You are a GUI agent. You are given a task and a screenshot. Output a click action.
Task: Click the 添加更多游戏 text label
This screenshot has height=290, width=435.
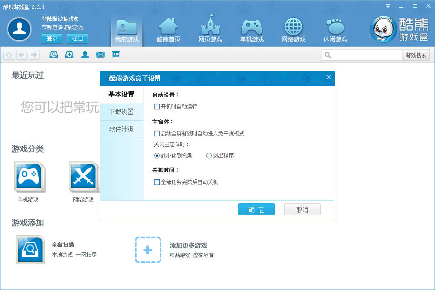click(x=188, y=245)
